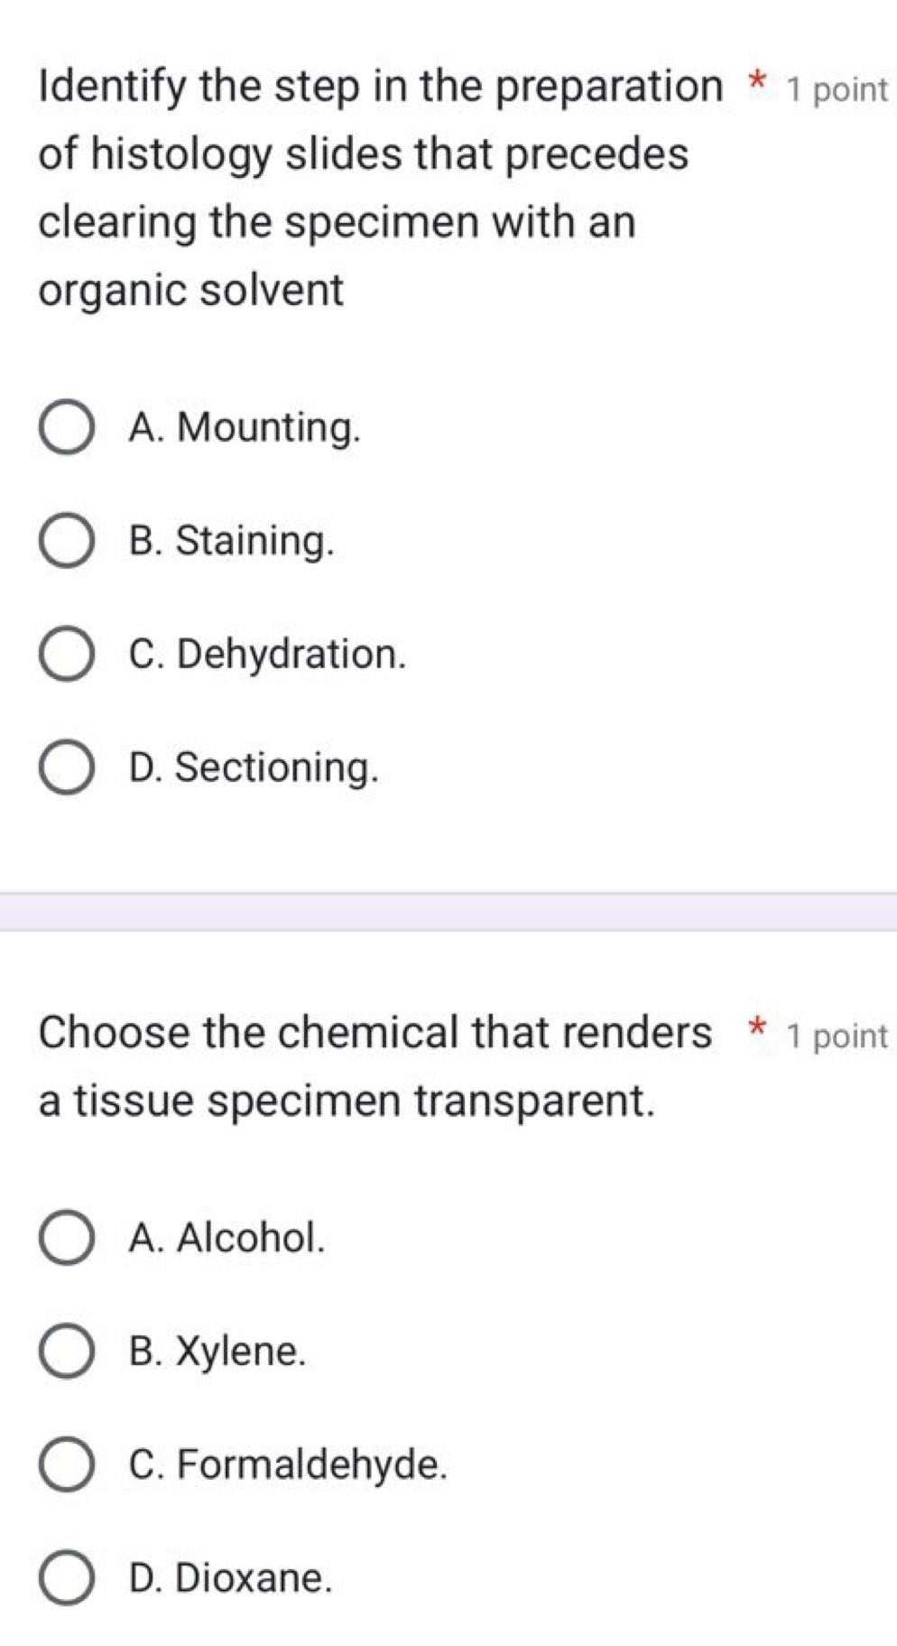This screenshot has width=897, height=1646.
Task: Tick the Formaldehyde radio button
Action: (66, 1465)
